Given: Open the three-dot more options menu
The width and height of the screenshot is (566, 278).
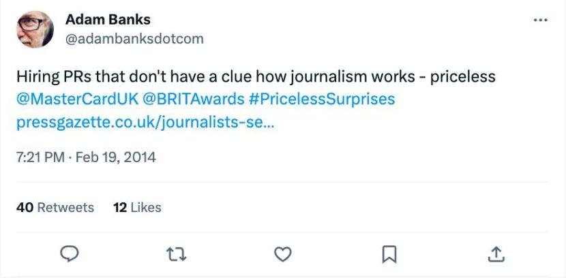Looking at the screenshot, I should [x=540, y=20].
